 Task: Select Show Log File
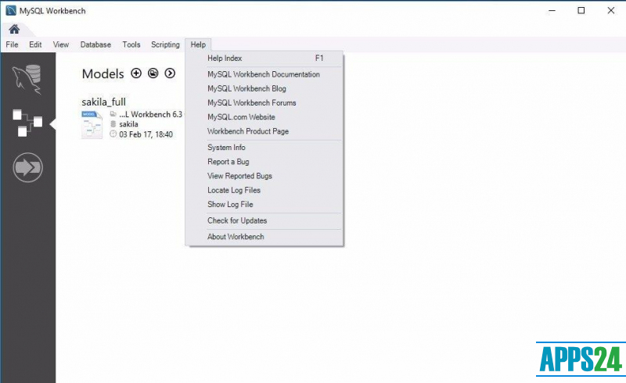[230, 204]
